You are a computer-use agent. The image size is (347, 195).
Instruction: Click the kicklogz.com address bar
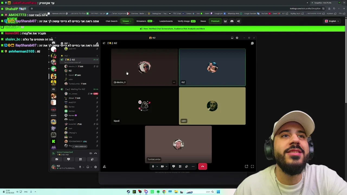[305, 8]
